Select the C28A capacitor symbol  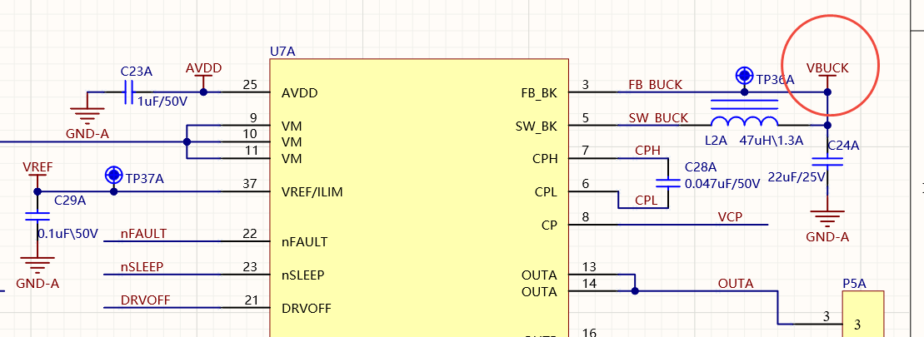[668, 183]
